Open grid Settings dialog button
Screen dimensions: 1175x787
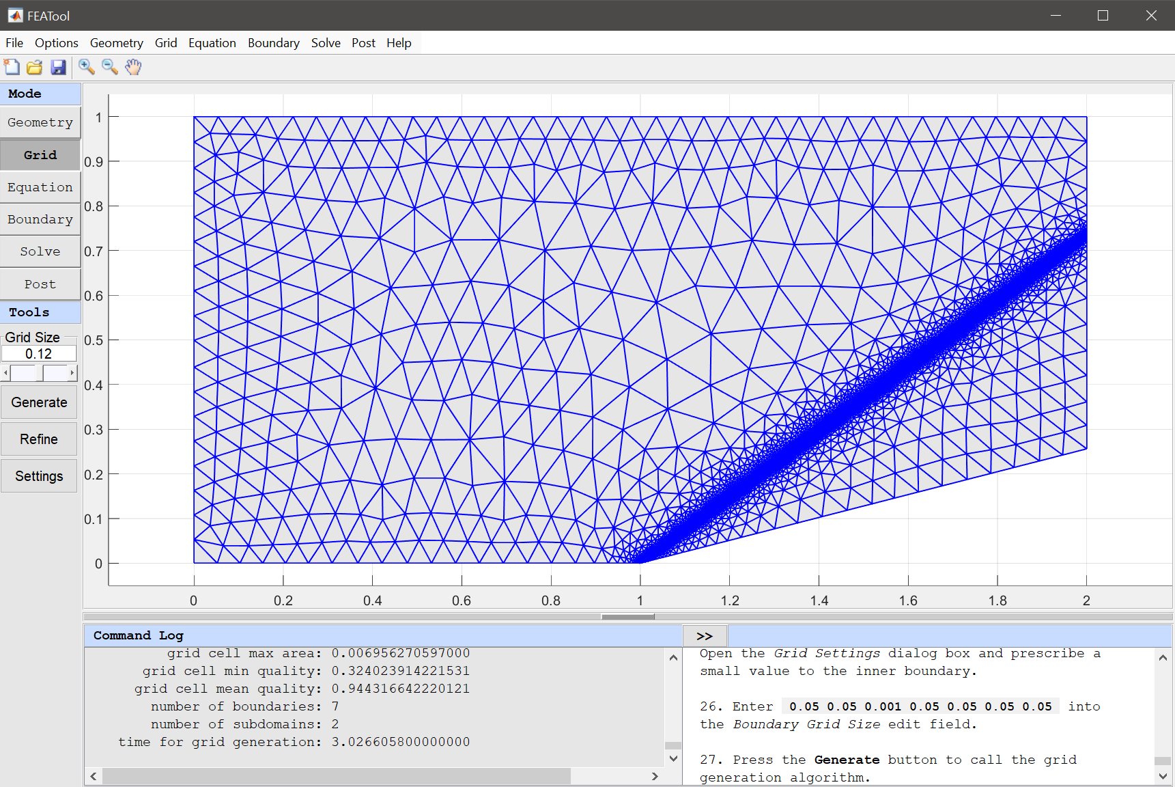click(39, 476)
